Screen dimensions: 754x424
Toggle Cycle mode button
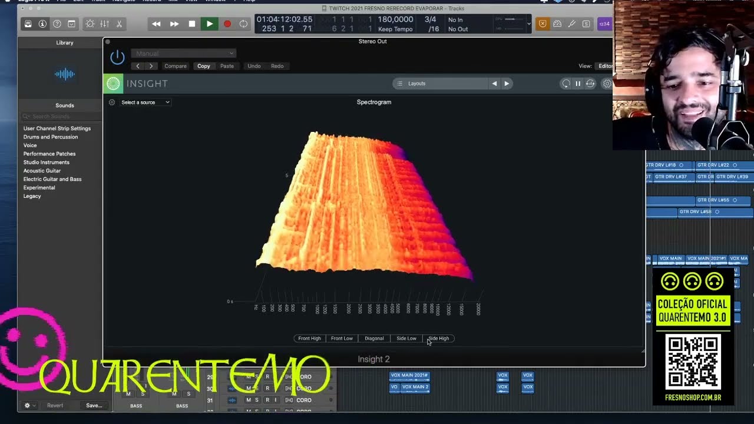tap(243, 24)
